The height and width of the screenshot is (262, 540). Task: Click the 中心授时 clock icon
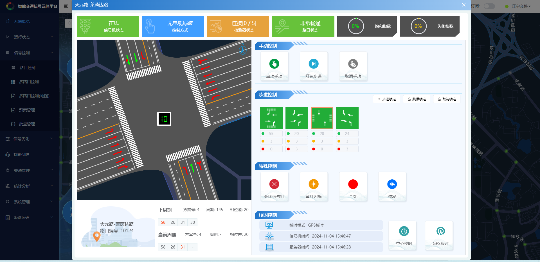(404, 231)
